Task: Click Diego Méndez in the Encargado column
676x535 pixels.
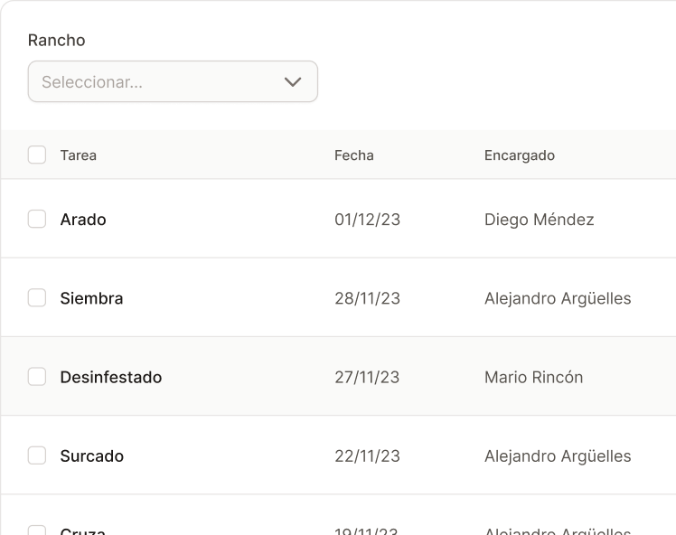Action: click(x=540, y=220)
